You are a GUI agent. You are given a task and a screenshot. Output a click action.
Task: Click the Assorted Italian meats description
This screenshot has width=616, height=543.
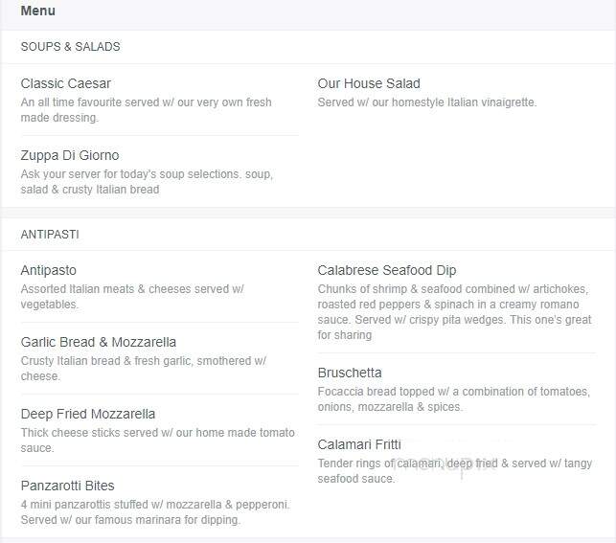coord(132,297)
